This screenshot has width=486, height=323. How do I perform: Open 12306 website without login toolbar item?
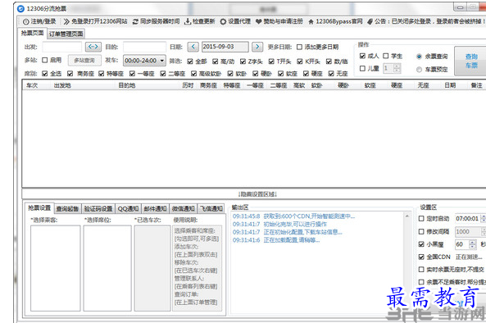[x=95, y=21]
